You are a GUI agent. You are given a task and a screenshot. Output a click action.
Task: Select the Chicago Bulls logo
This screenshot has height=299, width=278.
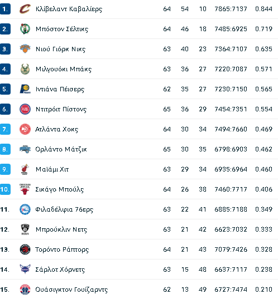pyautogui.click(x=25, y=189)
